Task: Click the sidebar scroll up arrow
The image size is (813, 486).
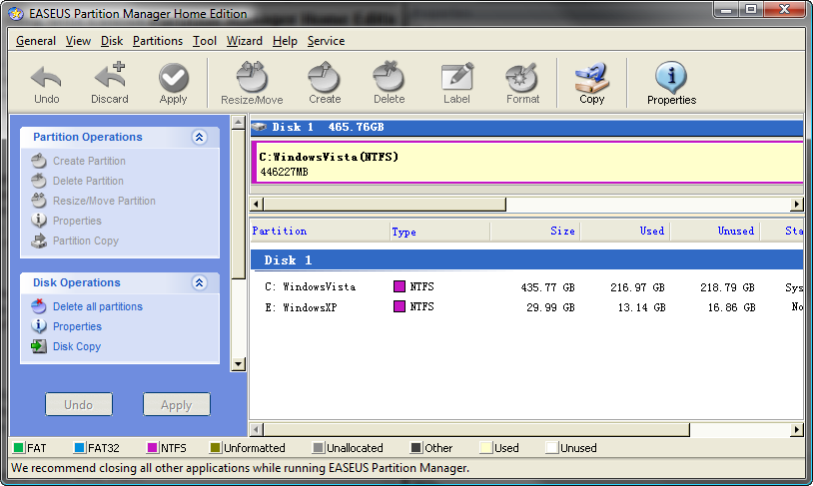Action: [x=238, y=123]
